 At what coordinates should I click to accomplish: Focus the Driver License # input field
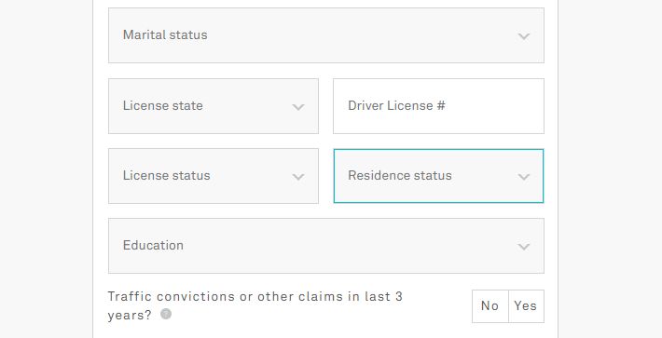(x=438, y=106)
